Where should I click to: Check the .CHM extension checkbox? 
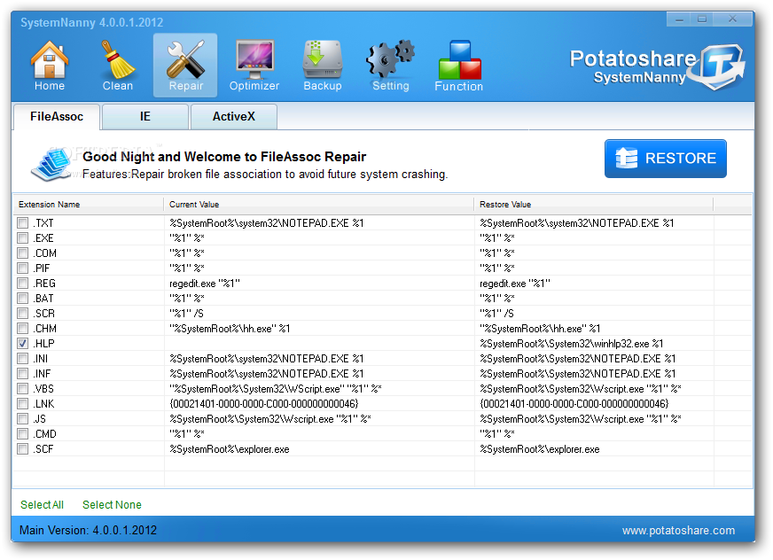[23, 329]
